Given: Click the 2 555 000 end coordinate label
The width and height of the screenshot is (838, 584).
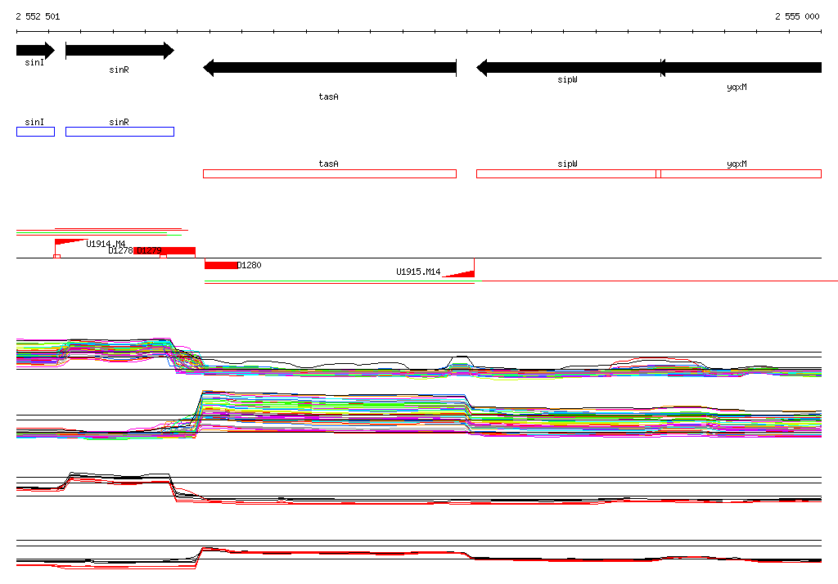Looking at the screenshot, I should pos(797,16).
